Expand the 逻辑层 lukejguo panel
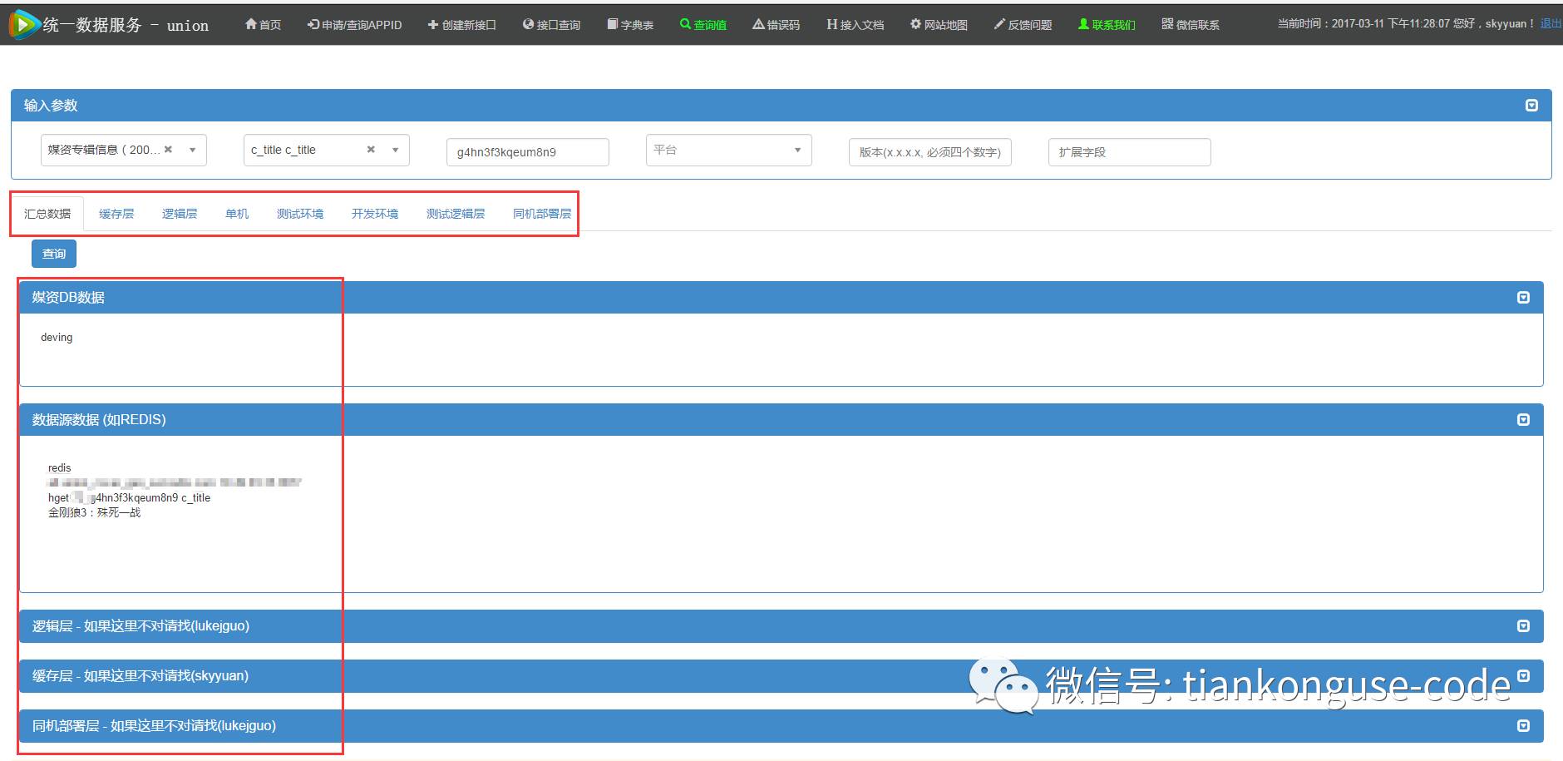 coord(1523,626)
